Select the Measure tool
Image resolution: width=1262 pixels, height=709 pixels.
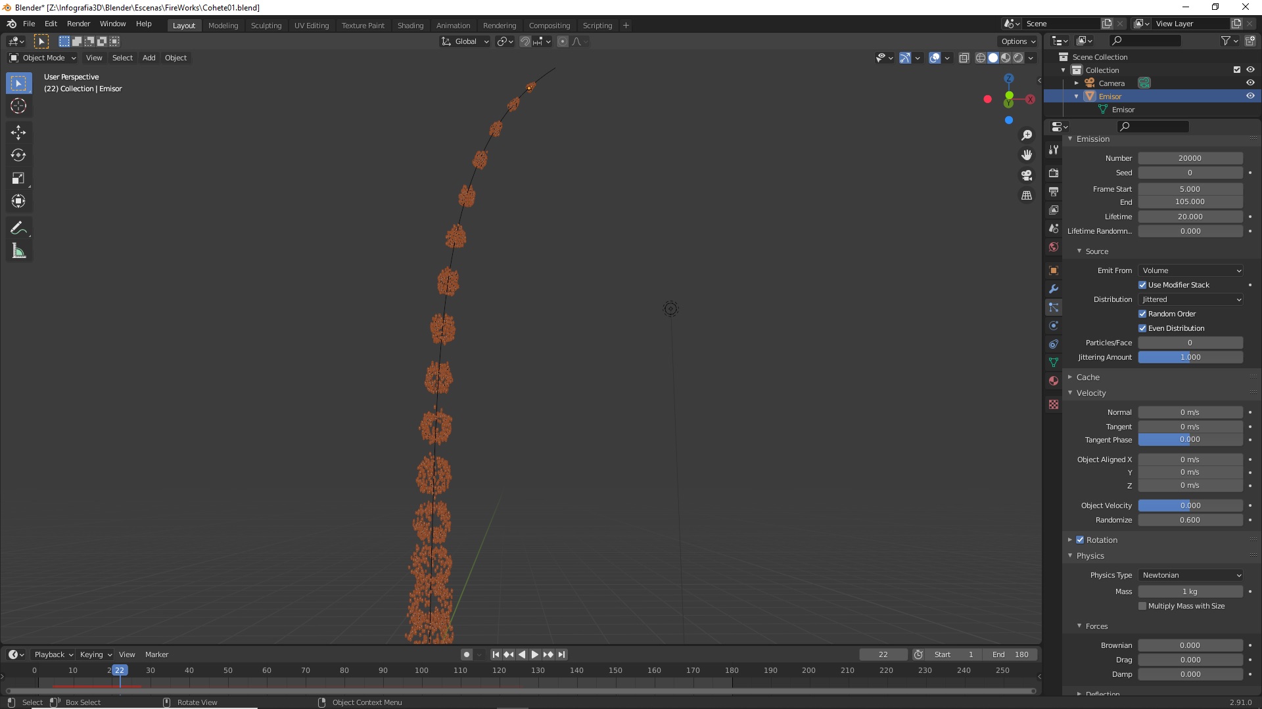coord(18,251)
